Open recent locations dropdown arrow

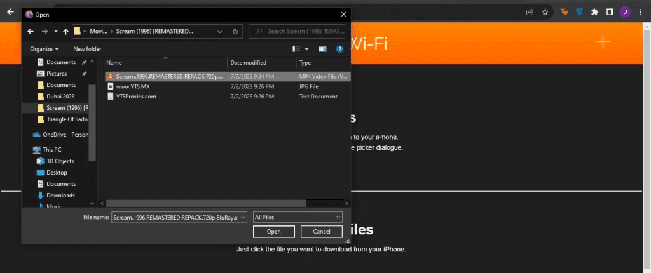click(56, 32)
